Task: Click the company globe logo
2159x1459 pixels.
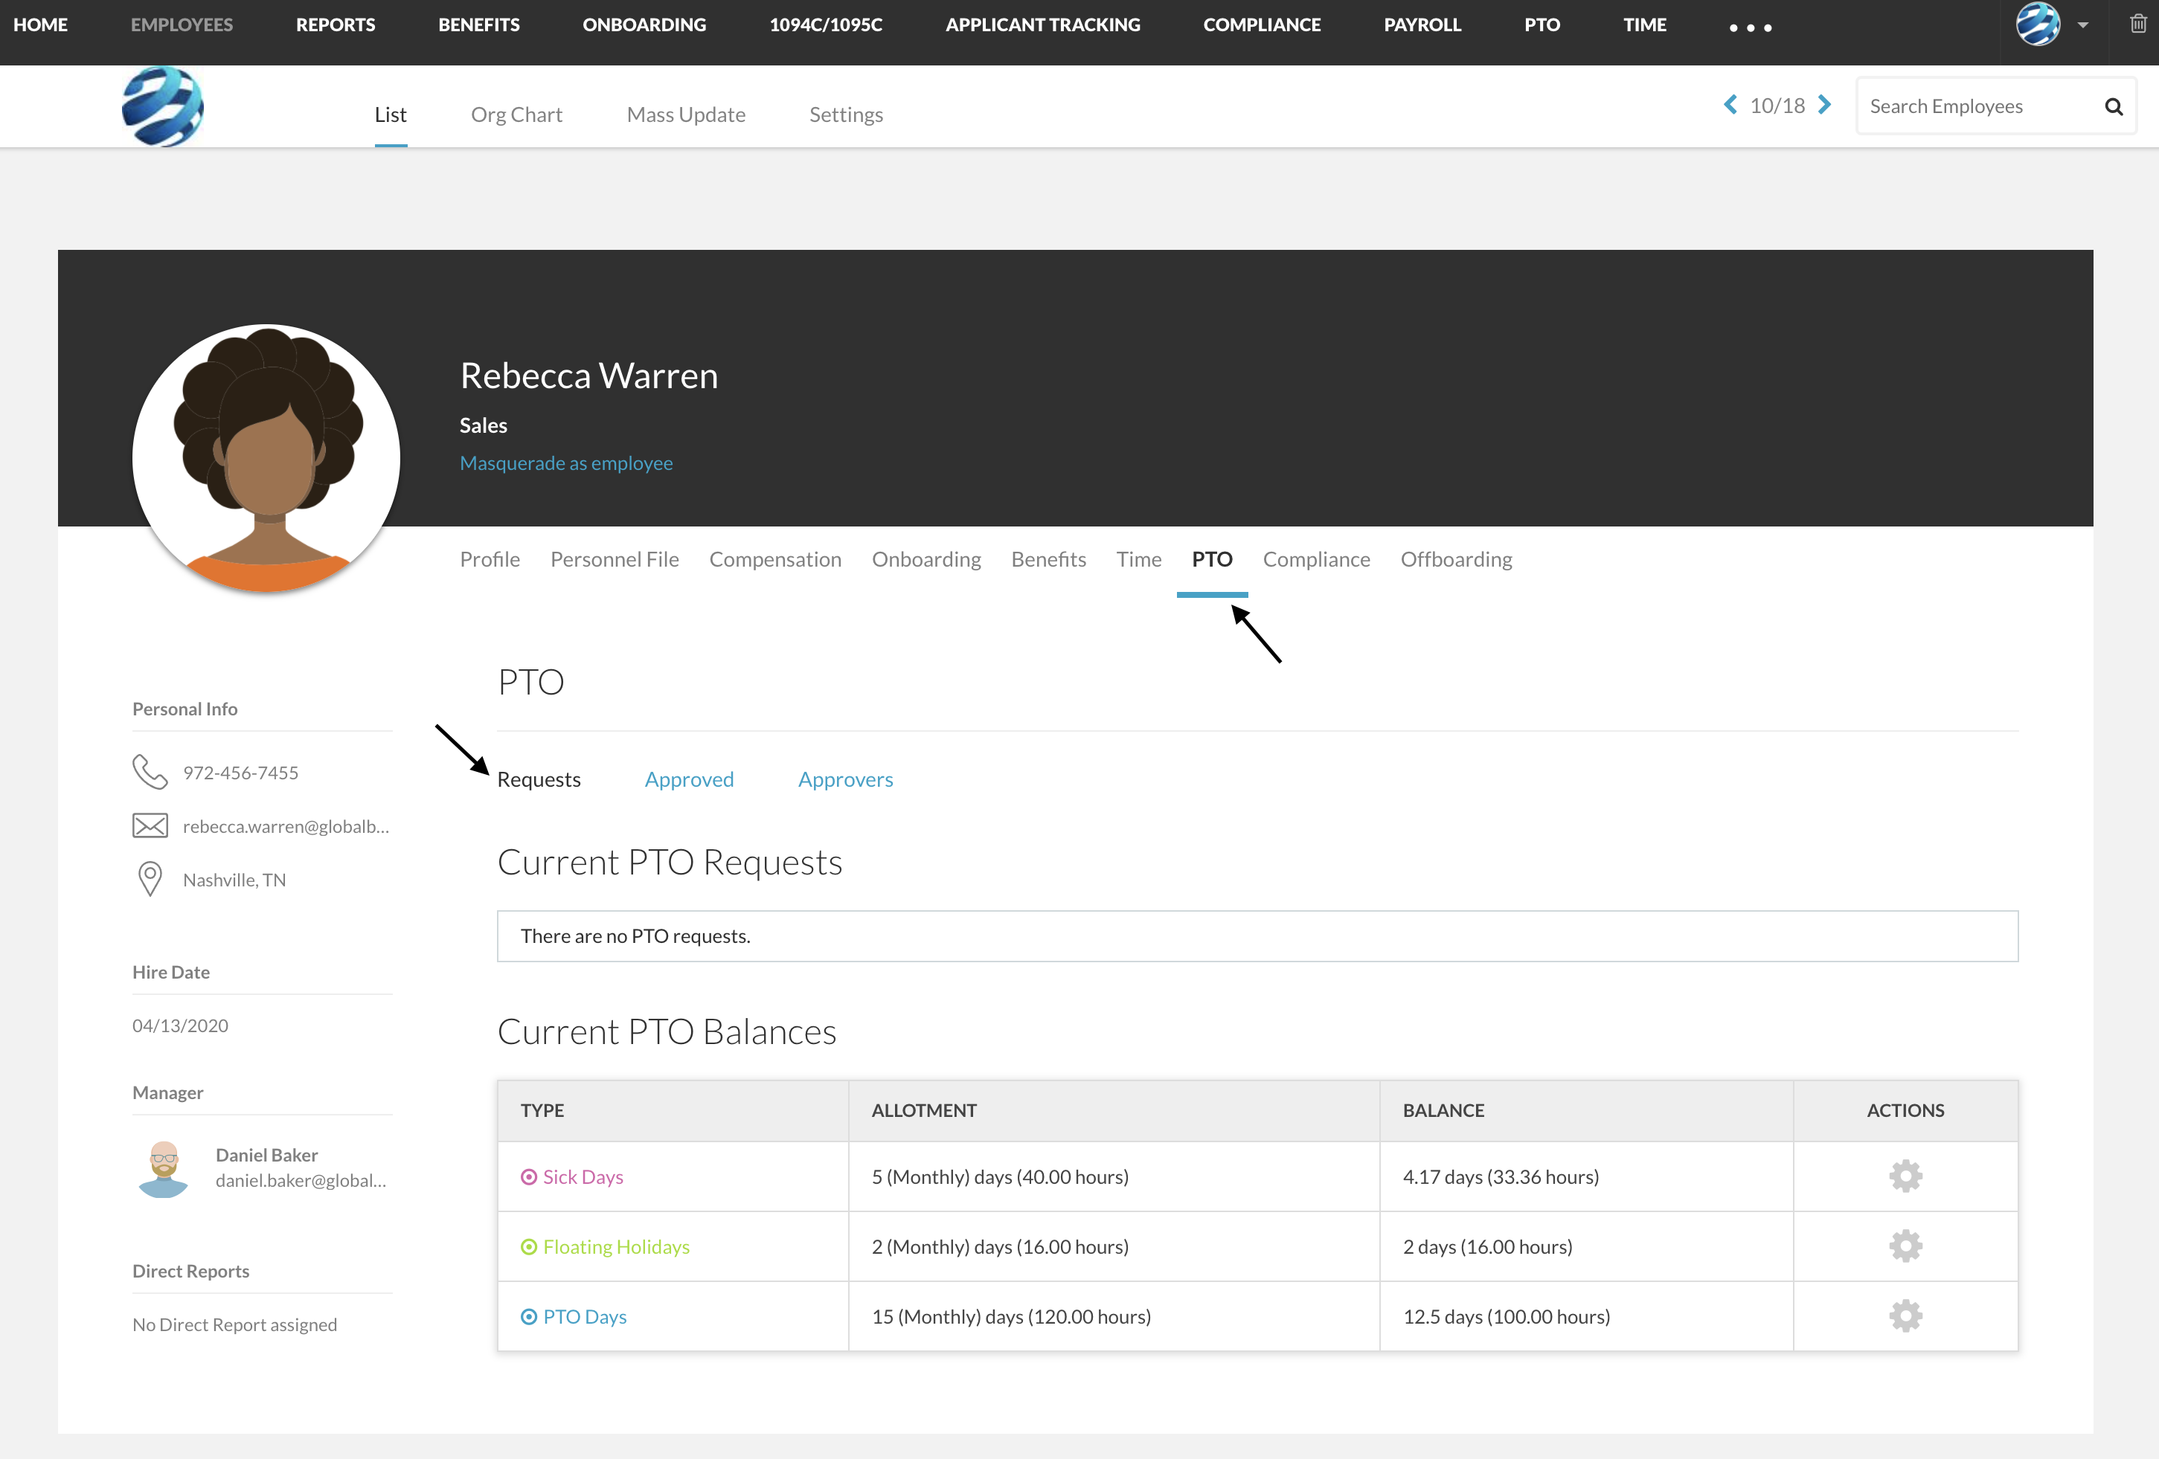Action: [164, 106]
